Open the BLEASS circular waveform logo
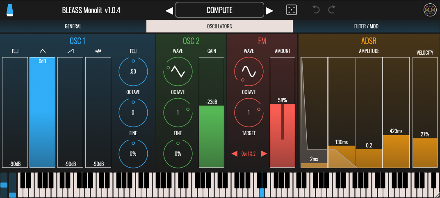Image resolution: width=440 pixels, height=198 pixels. [x=430, y=10]
